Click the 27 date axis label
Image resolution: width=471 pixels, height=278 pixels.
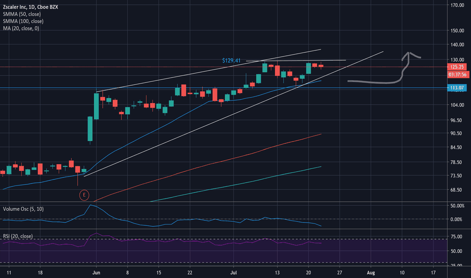click(x=340, y=273)
